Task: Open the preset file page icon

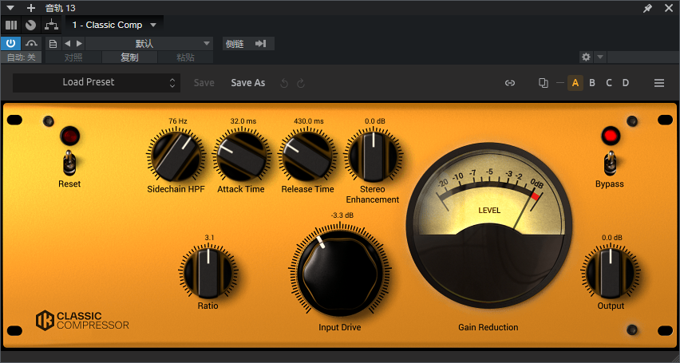Action: tap(53, 44)
